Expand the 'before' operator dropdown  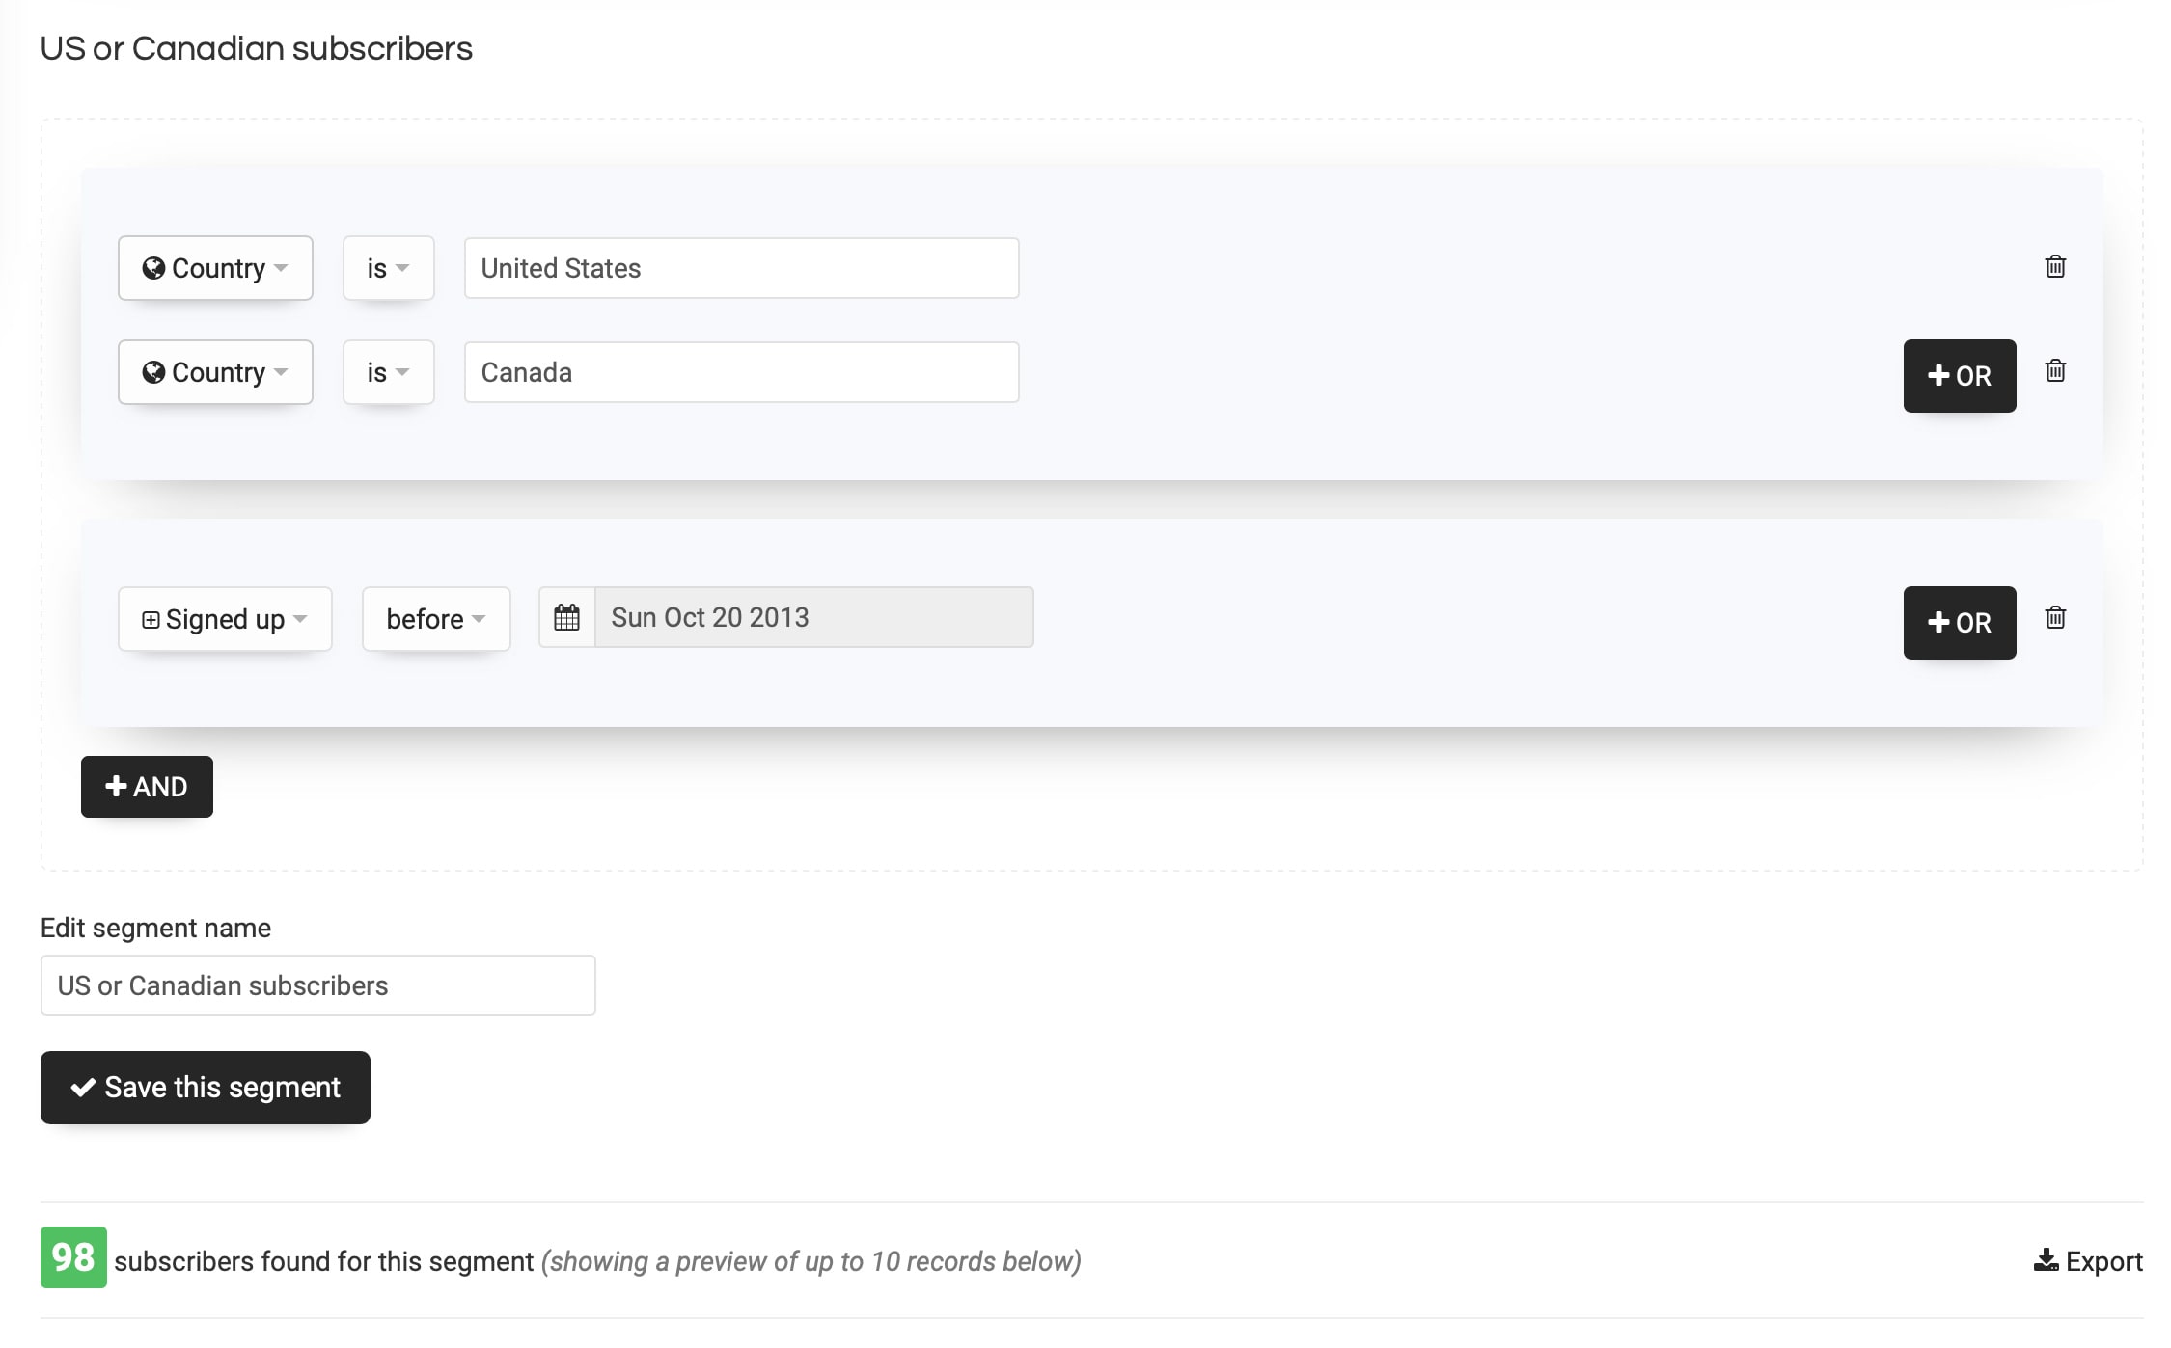pos(435,619)
